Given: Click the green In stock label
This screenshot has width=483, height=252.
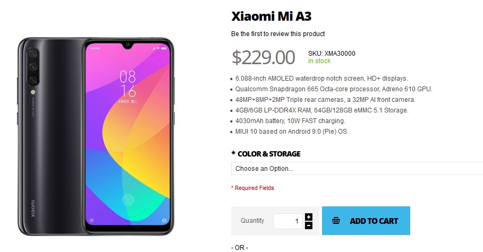Looking at the screenshot, I should [319, 61].
